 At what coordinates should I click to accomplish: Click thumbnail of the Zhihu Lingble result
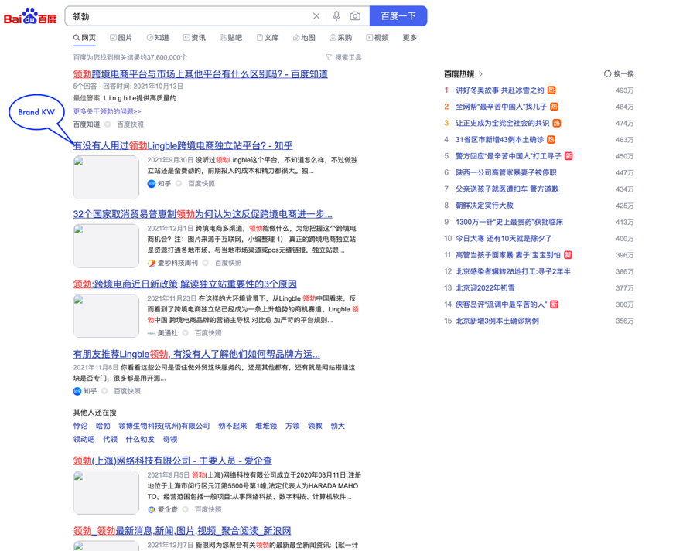(x=106, y=177)
